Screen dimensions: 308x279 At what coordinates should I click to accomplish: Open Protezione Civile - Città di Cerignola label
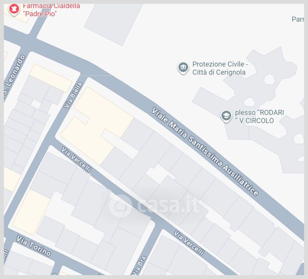click(x=220, y=68)
